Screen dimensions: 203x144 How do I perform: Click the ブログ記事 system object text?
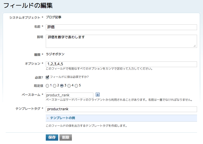pos(54,17)
